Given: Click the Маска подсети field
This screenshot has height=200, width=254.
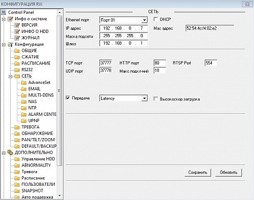Looking at the screenshot, I should point(123,36).
